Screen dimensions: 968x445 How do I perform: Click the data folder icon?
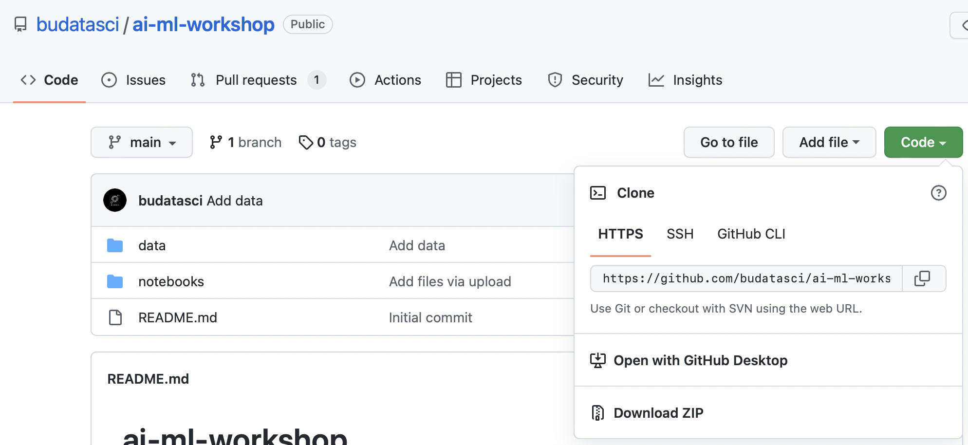pos(115,245)
